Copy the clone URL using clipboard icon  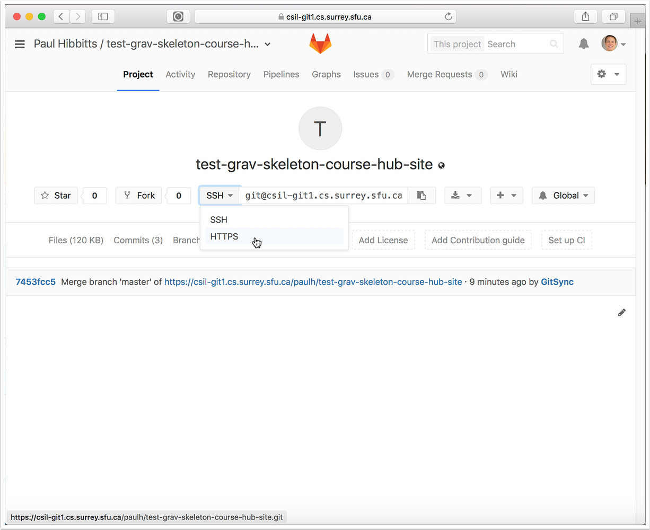[x=422, y=195]
